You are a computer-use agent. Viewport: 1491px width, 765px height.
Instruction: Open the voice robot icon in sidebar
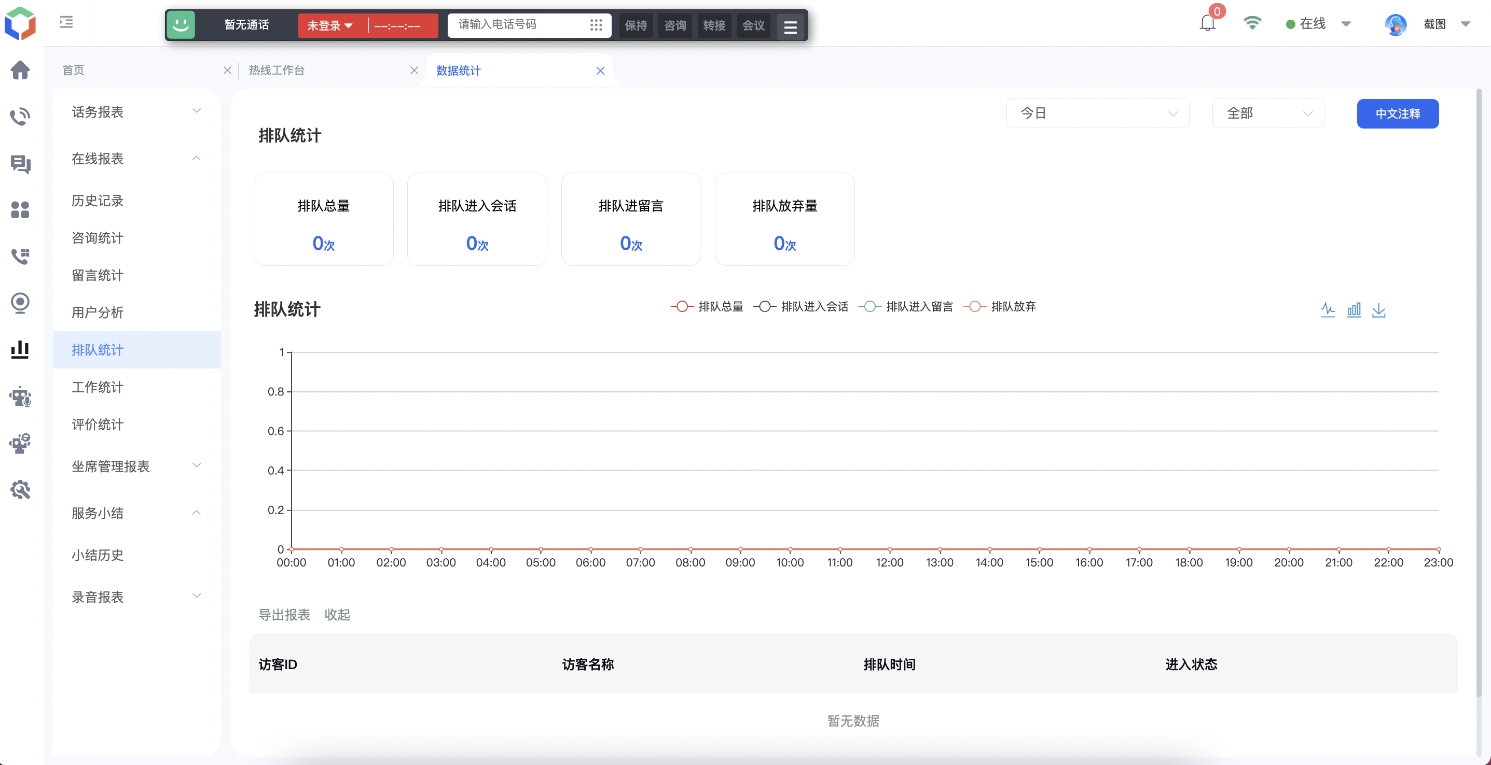(x=20, y=396)
